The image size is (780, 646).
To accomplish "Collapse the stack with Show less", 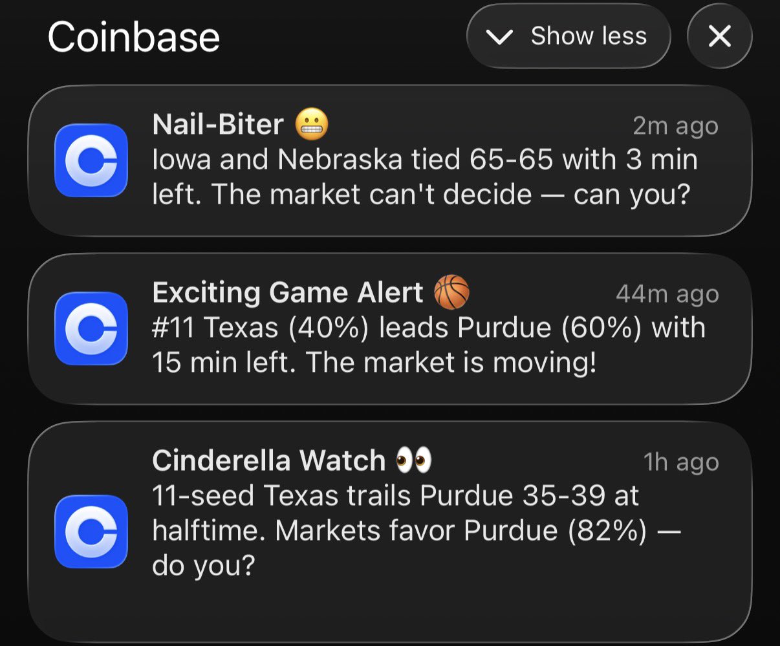I will pos(588,36).
